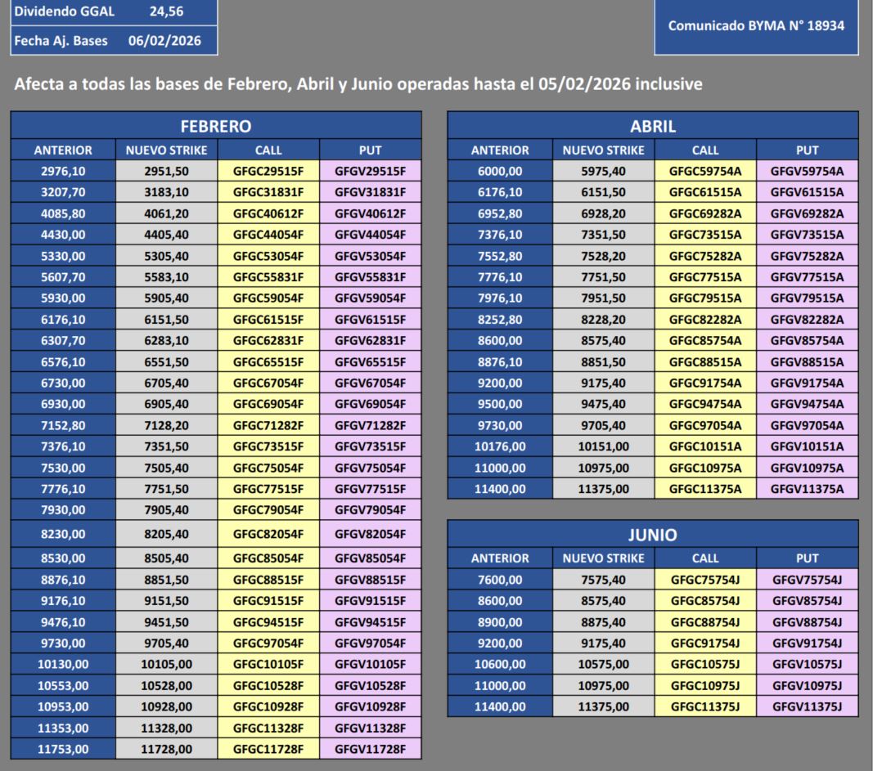Screen dimensions: 873x771
Task: Select put code GFGV11375A
Action: point(807,488)
